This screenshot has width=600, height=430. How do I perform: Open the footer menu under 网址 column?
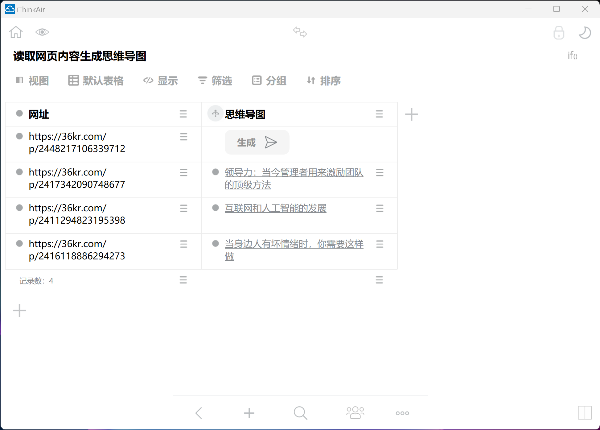click(183, 280)
